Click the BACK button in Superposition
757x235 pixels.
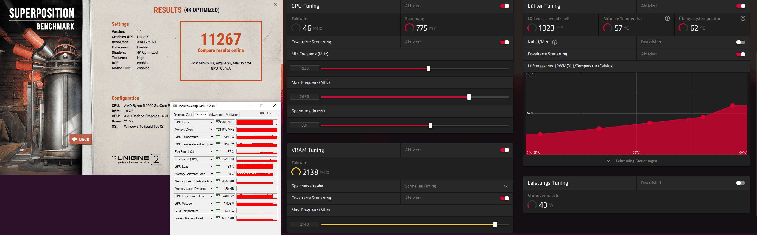click(x=81, y=139)
